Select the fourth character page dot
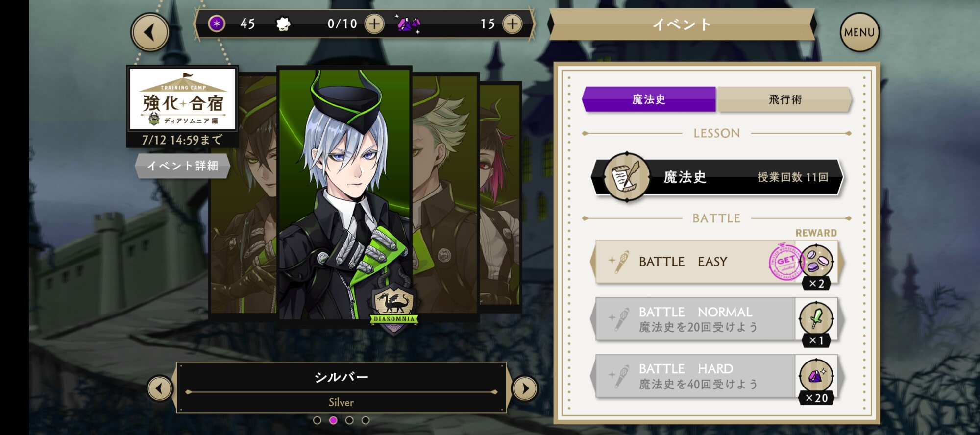Viewport: 980px width, 435px height. tap(366, 420)
